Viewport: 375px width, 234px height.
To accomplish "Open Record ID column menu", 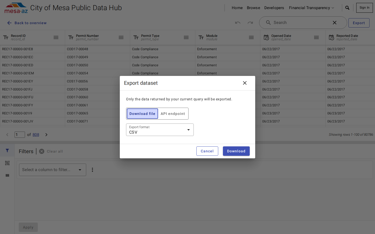I will click(56, 37).
